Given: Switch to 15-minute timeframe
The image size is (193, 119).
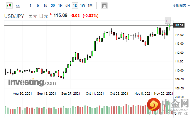Looking at the screenshot, I should (45, 6).
